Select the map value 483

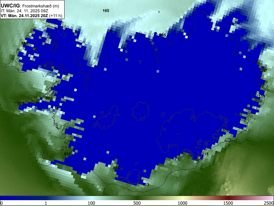116,168
